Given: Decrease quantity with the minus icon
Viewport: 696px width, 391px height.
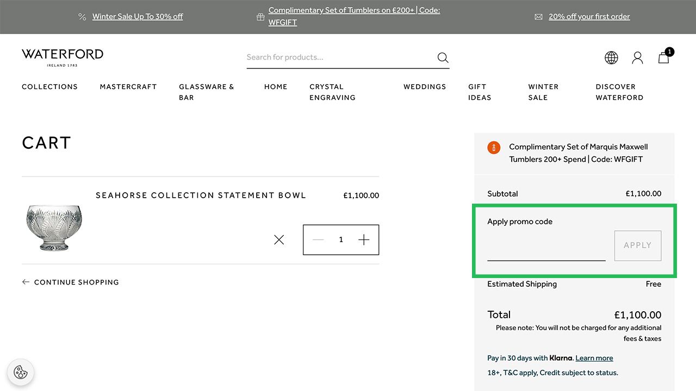Looking at the screenshot, I should 318,239.
